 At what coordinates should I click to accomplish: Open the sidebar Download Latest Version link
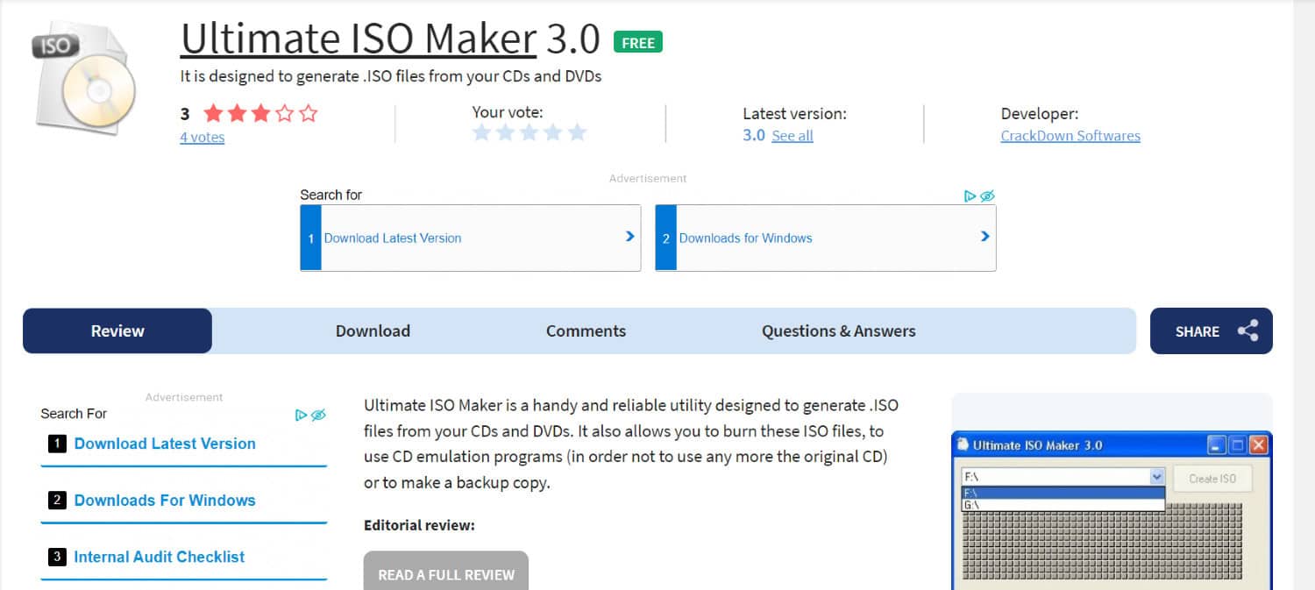(x=165, y=444)
